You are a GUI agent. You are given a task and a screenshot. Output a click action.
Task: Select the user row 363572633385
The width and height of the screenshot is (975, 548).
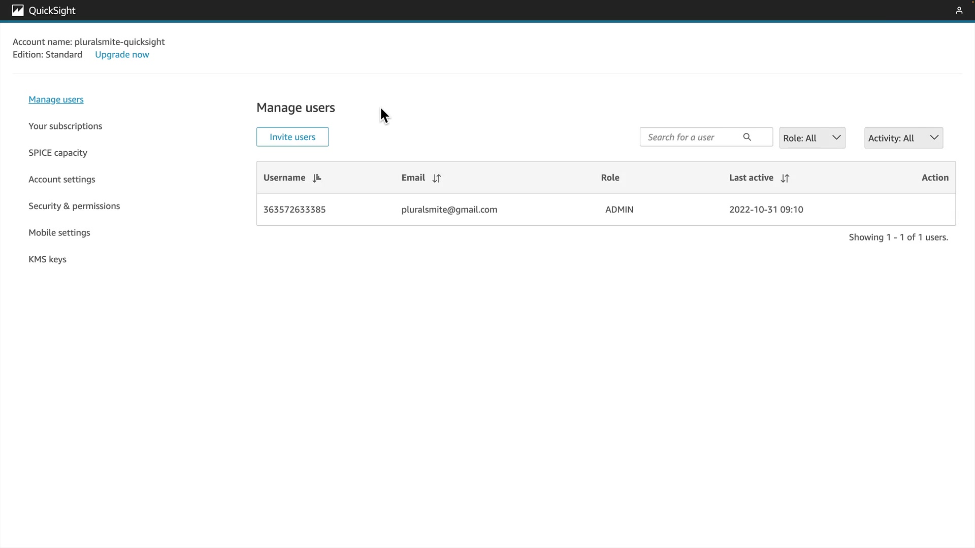click(x=295, y=210)
